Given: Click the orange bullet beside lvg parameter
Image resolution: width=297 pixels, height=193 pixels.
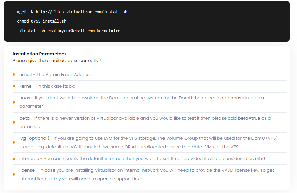Looking at the screenshot, I should pos(14,142).
